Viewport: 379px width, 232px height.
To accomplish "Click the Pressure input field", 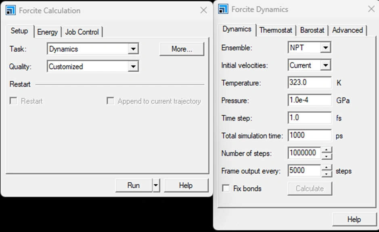I will 310,100.
